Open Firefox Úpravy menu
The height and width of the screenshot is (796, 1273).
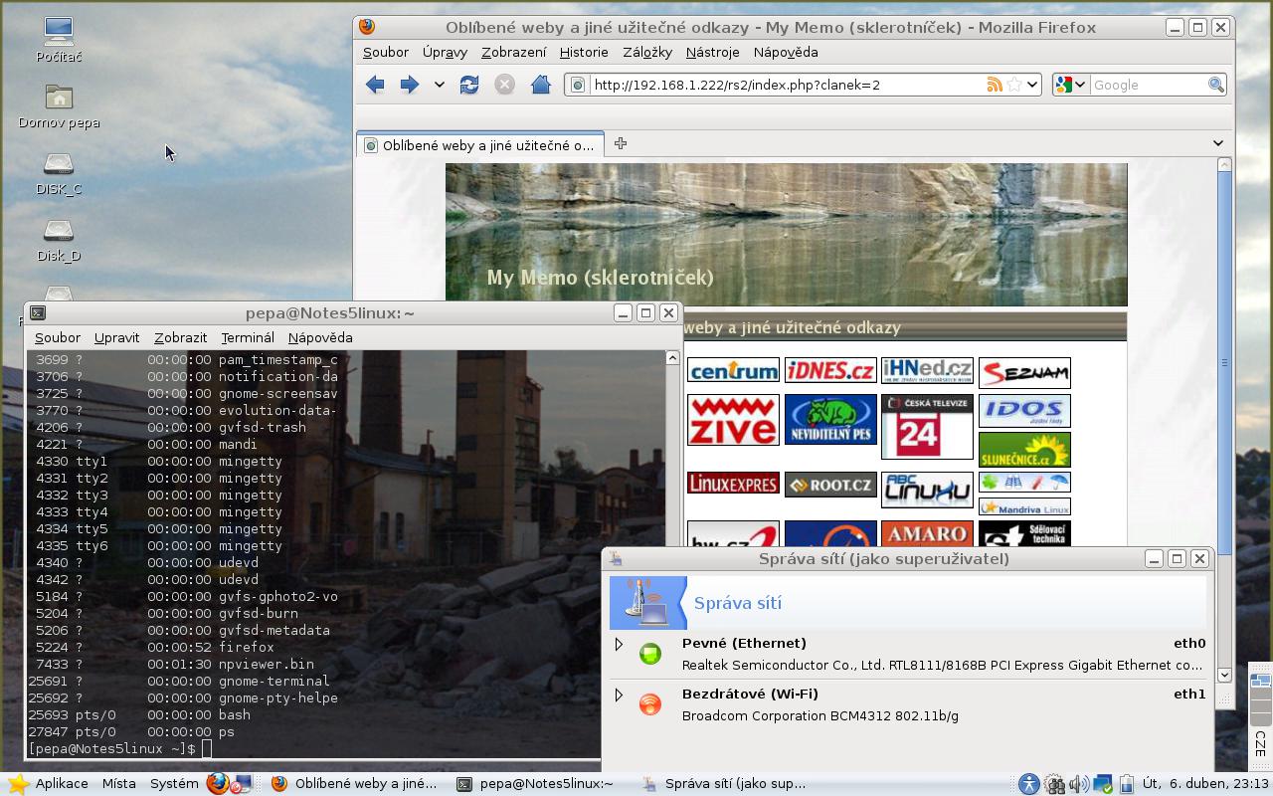tap(445, 52)
